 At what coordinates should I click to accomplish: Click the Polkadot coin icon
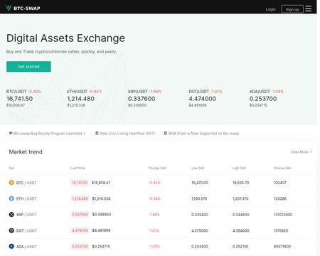click(11, 230)
